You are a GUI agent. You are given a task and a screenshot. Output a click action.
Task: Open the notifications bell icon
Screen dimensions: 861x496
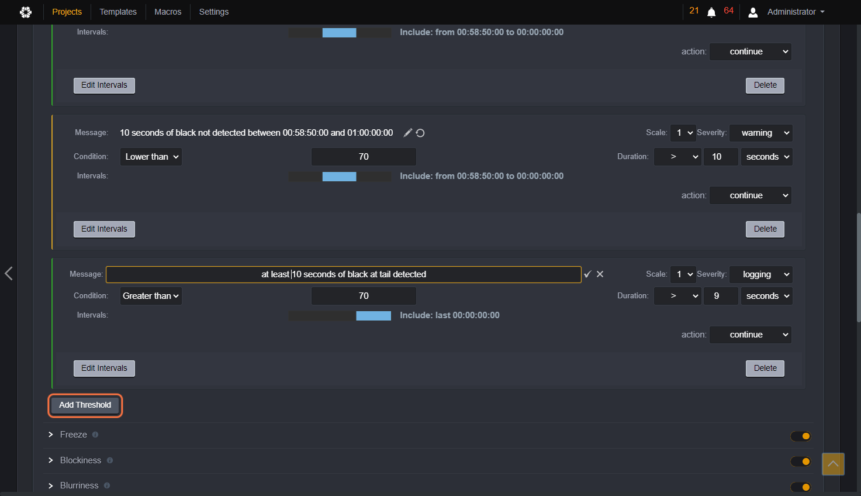coord(711,12)
